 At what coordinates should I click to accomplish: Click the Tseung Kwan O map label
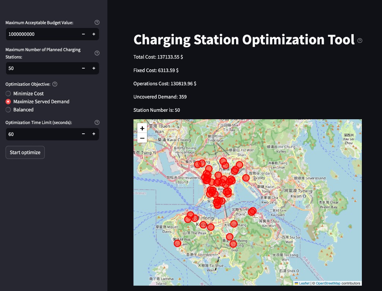pos(298,193)
